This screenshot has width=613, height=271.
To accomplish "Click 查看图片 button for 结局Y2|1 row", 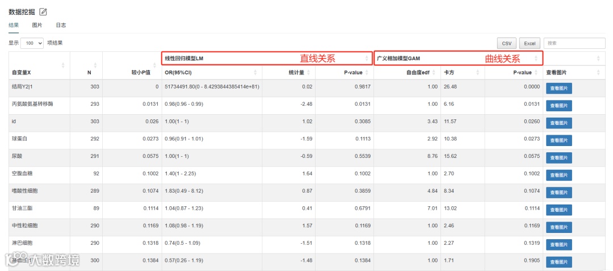I will pos(559,89).
